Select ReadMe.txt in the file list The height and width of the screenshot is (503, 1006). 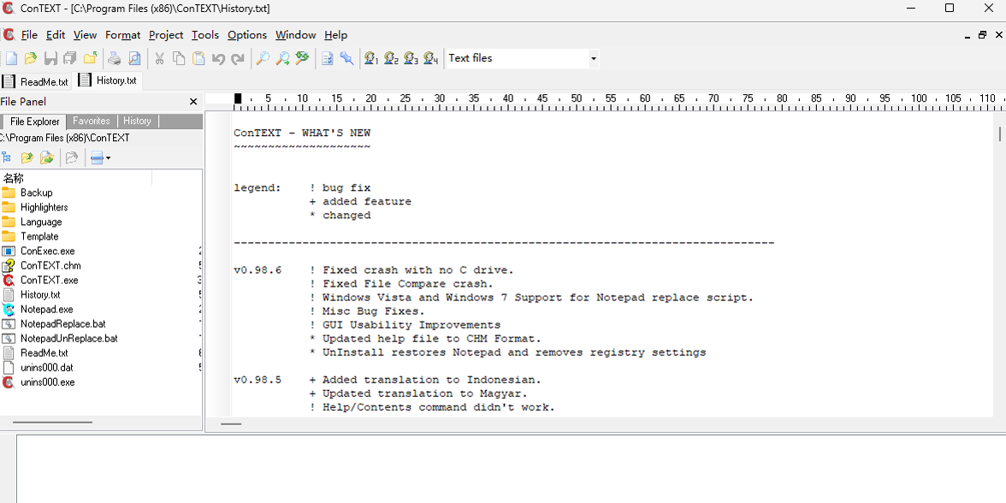tap(44, 353)
